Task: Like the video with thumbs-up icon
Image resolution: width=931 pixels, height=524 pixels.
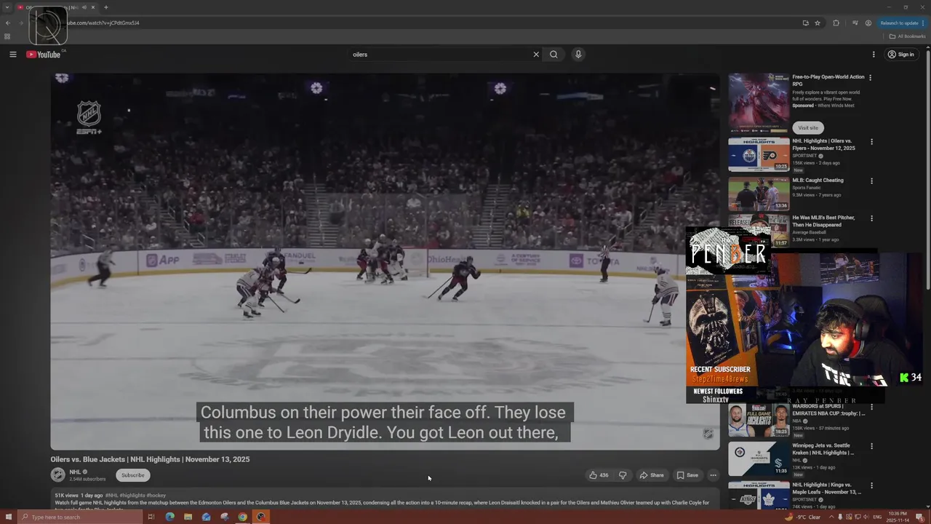Action: click(x=599, y=475)
